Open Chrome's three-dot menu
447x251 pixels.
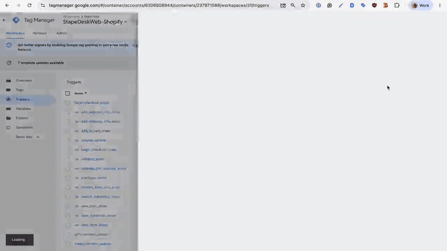[x=440, y=5]
